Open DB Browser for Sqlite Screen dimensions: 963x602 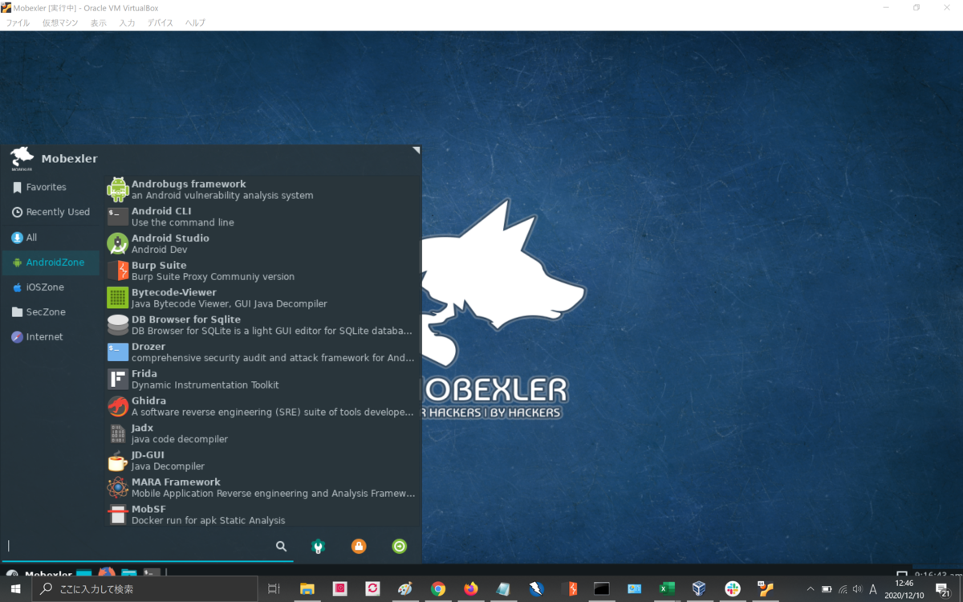click(x=262, y=325)
